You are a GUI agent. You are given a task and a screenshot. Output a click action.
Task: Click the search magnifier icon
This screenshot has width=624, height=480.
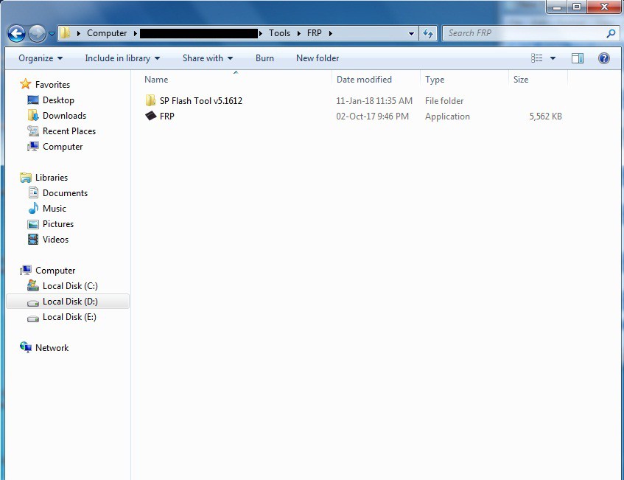coord(610,33)
